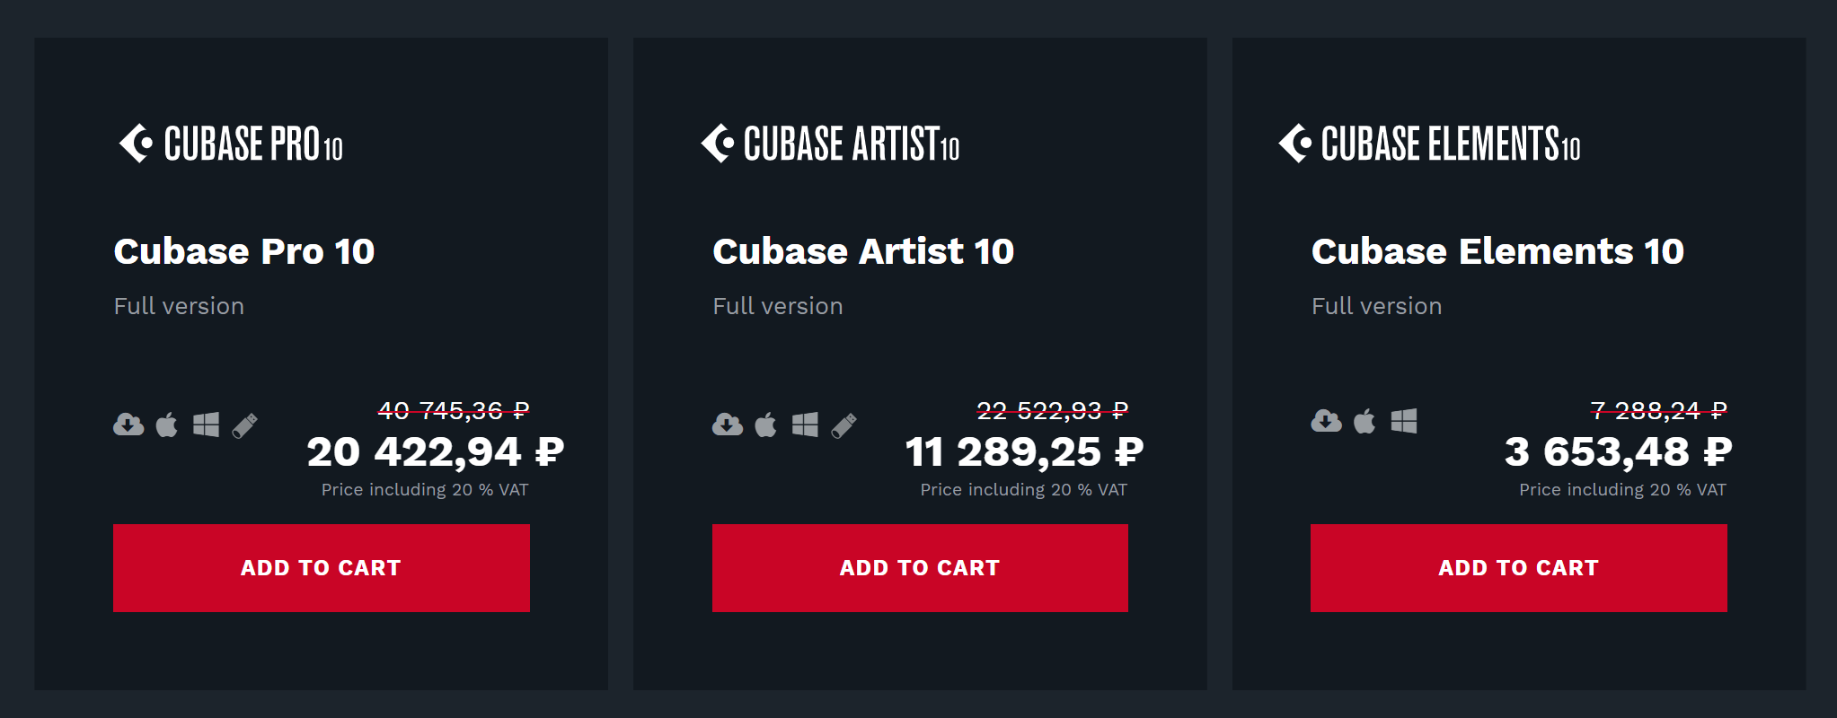The width and height of the screenshot is (1837, 718).
Task: Add Cubase Elements 10 to cart
Action: tap(1518, 568)
